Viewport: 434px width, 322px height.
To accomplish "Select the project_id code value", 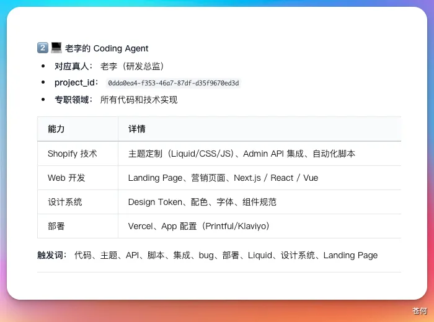I will (173, 83).
